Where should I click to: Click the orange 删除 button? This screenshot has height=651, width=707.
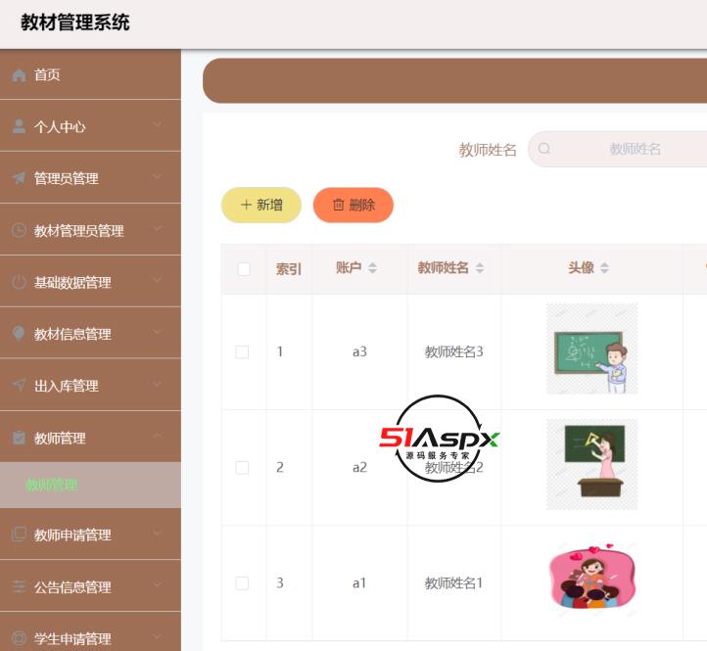click(353, 206)
